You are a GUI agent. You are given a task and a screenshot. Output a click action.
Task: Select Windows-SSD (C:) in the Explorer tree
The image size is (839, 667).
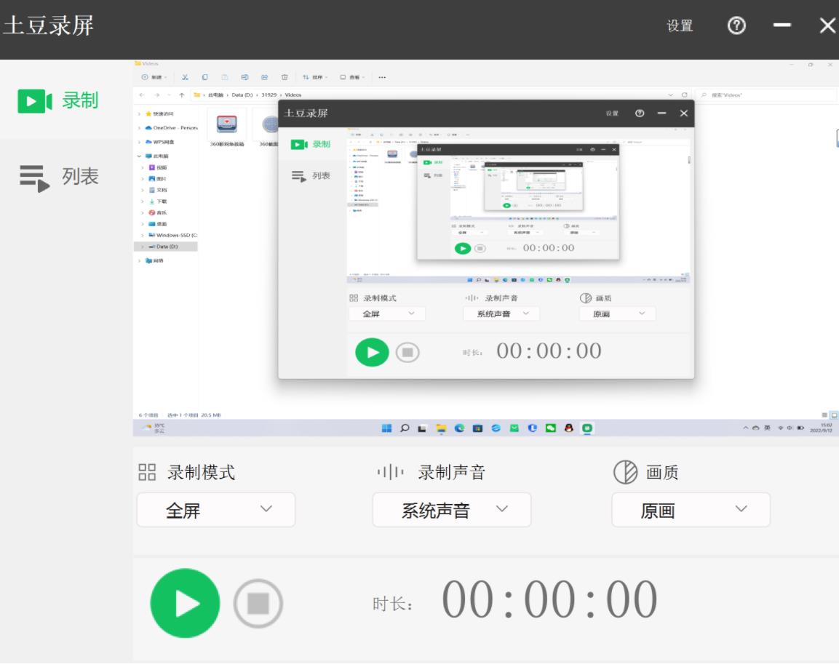[x=173, y=236]
